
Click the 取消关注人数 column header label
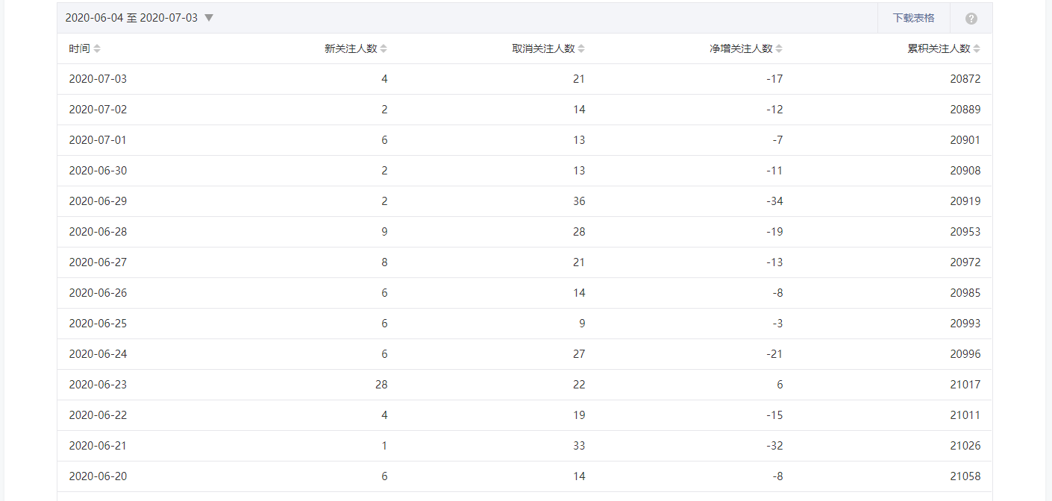pyautogui.click(x=543, y=48)
